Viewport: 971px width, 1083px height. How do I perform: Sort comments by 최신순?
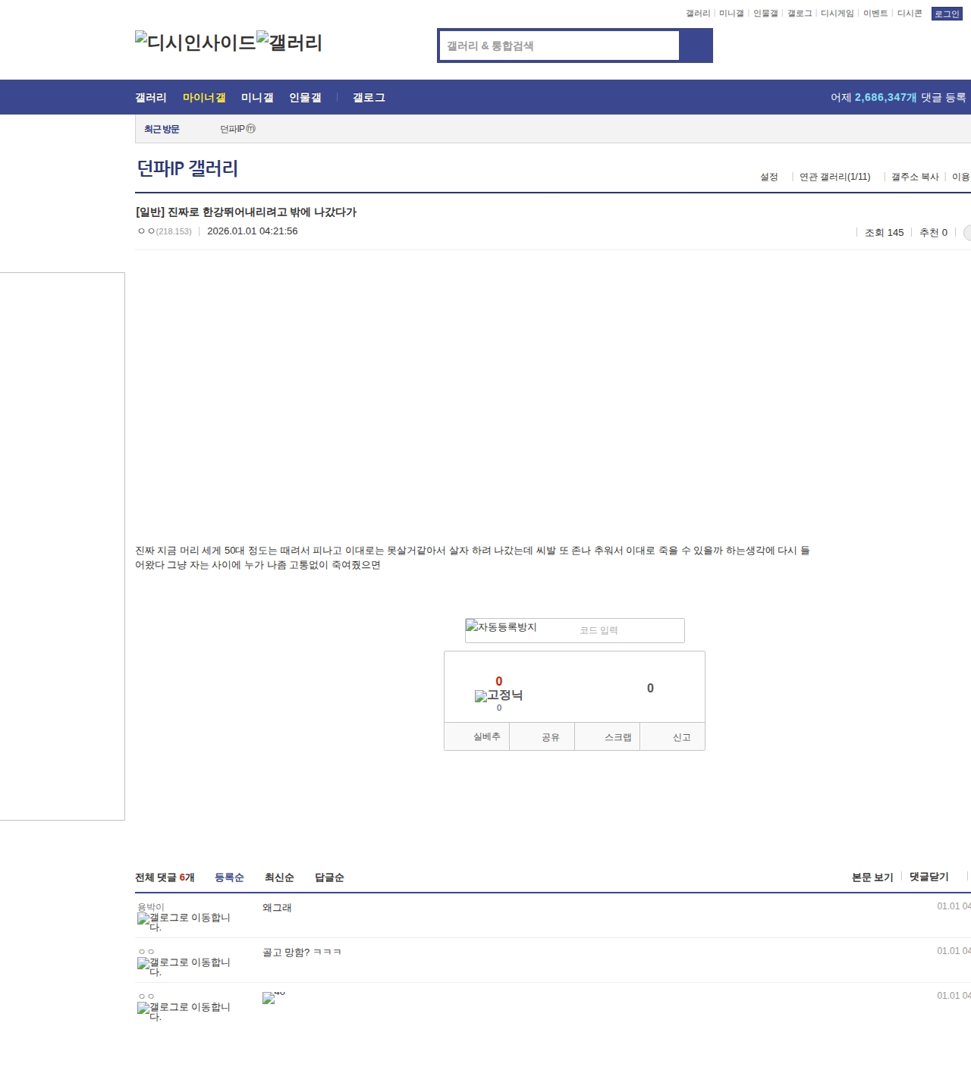coord(279,877)
